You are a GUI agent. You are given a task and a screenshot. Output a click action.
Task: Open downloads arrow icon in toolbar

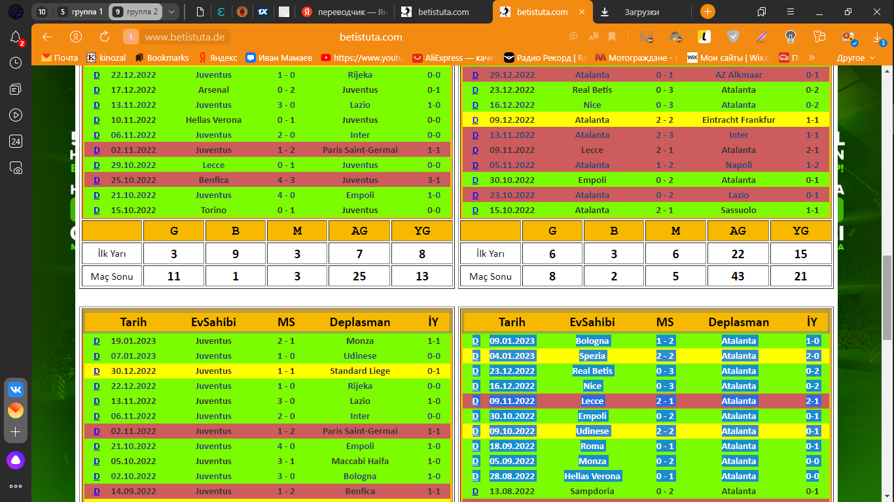click(878, 37)
